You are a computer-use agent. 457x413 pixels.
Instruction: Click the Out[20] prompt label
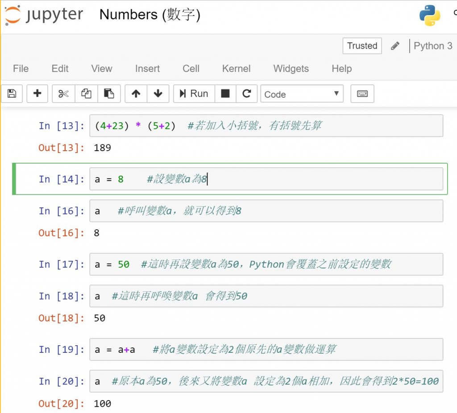click(x=62, y=404)
